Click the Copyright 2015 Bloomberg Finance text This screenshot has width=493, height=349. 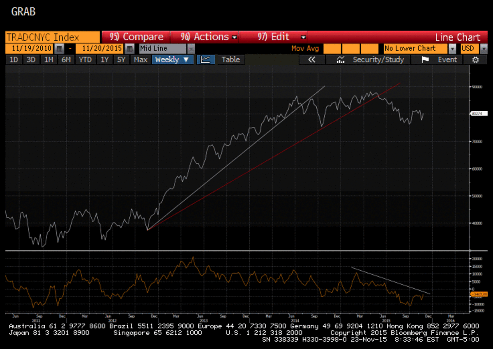tap(405, 333)
